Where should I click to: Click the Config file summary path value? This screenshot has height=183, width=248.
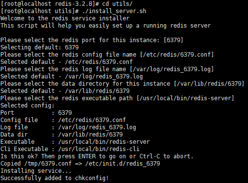[x=92, y=120]
